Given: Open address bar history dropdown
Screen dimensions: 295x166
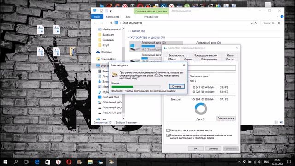Looking at the screenshot, I should 252,23.
